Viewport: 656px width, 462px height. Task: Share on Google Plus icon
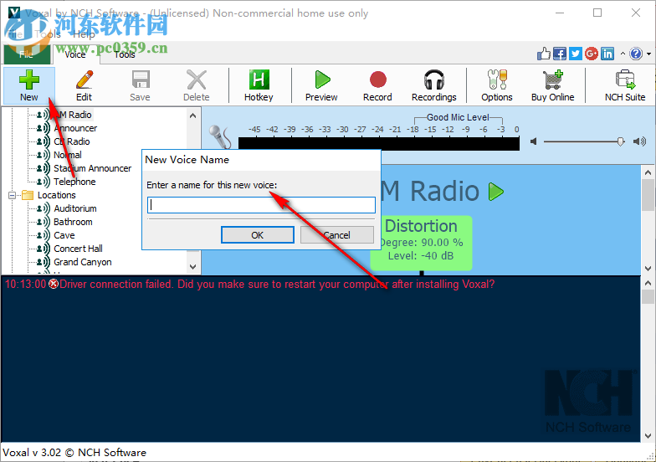(591, 54)
